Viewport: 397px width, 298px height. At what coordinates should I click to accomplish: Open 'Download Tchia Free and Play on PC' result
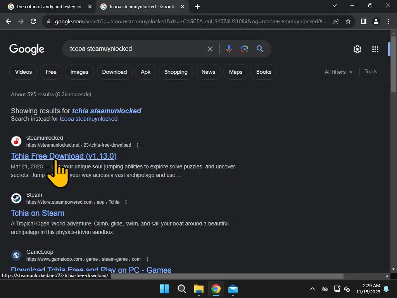[91, 270]
